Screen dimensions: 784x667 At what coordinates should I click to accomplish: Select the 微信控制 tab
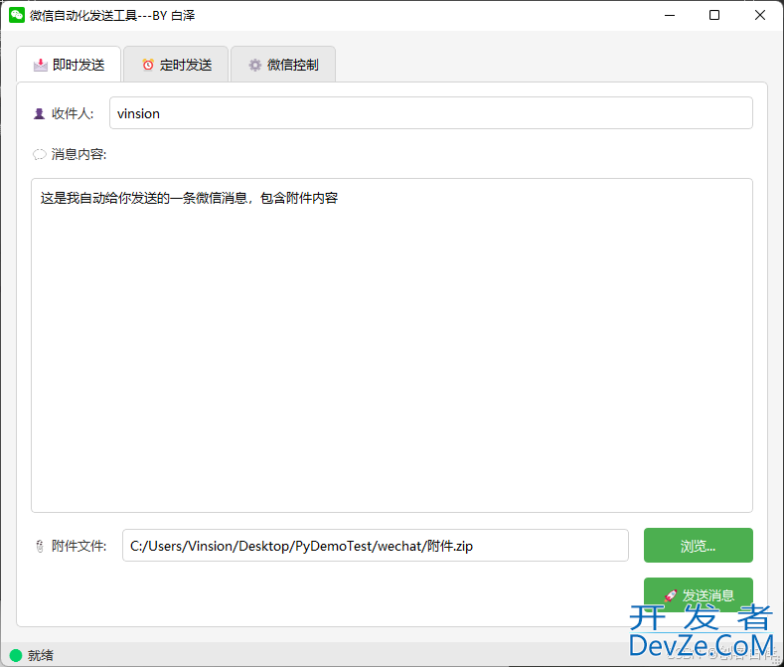tap(283, 65)
